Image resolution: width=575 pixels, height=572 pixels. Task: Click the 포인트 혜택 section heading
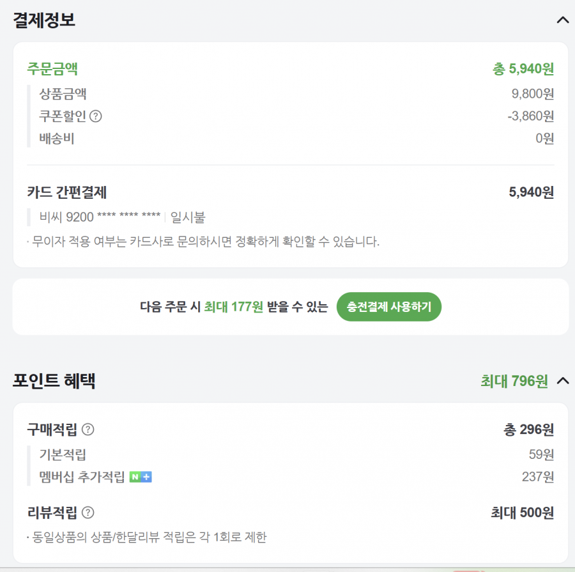54,382
